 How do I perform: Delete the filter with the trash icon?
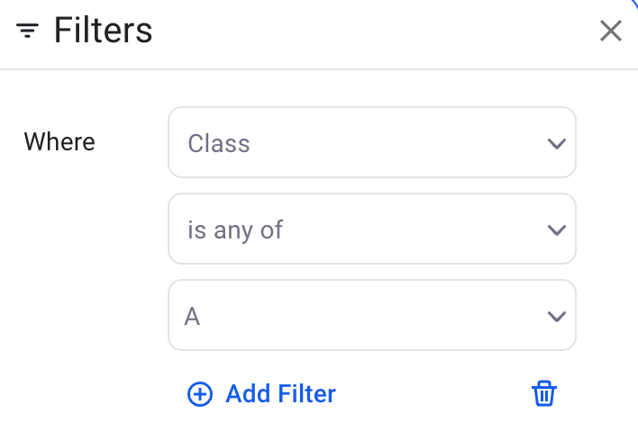544,393
